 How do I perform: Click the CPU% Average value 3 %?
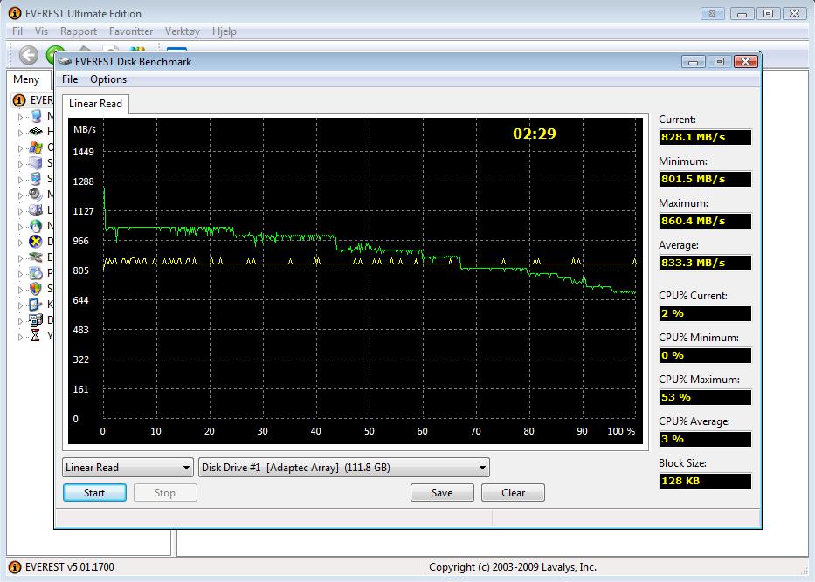click(705, 439)
